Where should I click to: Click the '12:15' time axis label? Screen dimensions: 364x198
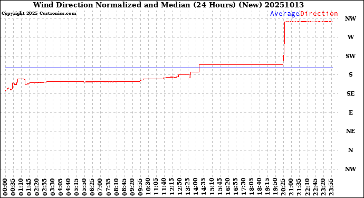coord(172,187)
